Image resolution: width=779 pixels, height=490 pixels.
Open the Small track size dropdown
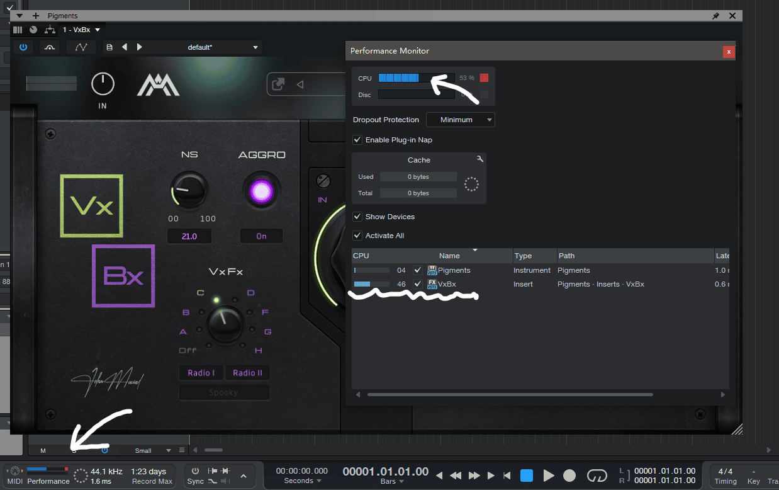[153, 450]
